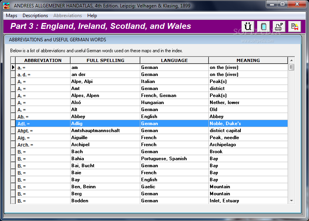
Task: Click the 'Italian' language cell
Action: click(x=174, y=81)
